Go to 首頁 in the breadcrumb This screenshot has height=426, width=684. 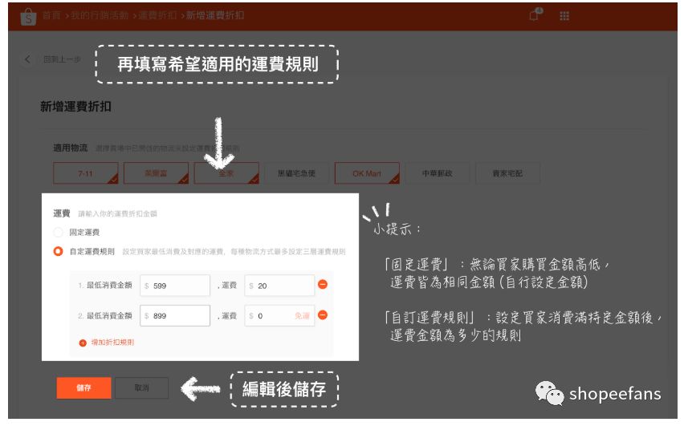click(51, 16)
